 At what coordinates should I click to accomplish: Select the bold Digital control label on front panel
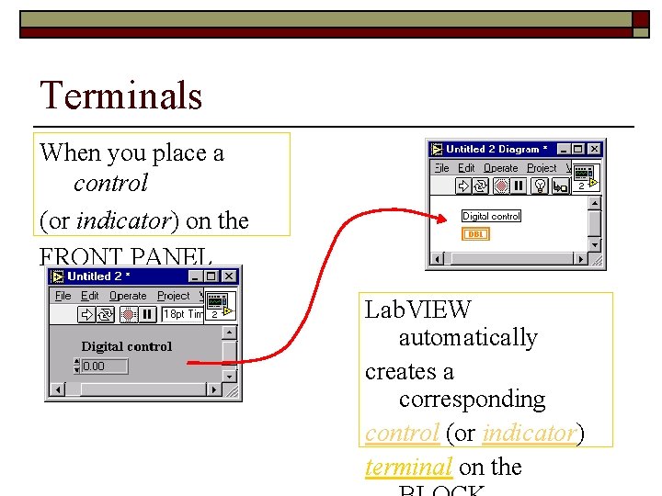click(x=127, y=346)
